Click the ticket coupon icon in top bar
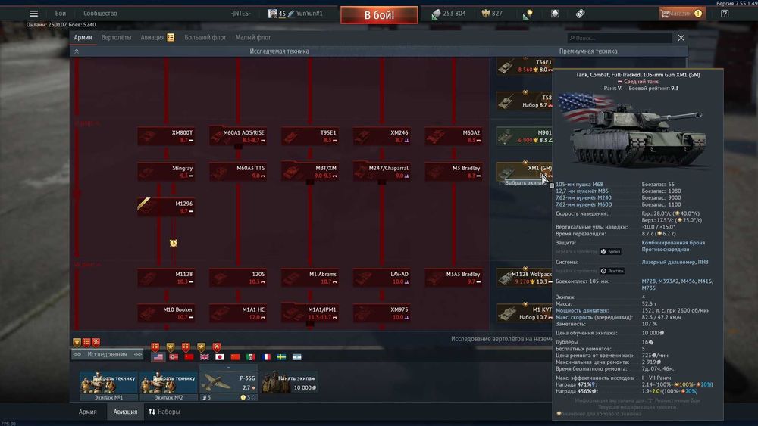This screenshot has height=426, width=758. click(580, 14)
